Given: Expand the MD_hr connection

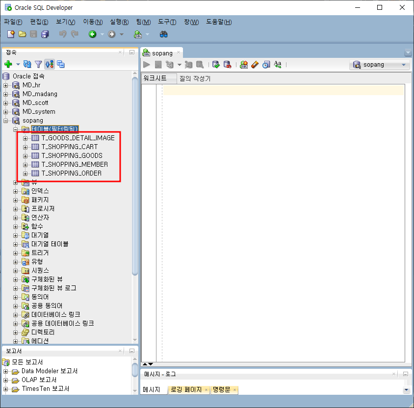Looking at the screenshot, I should [5, 85].
